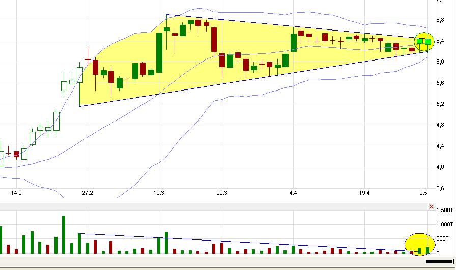Click the 6,8 price axis label

coord(440,20)
